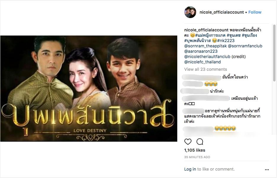Expand View all 23 comments
Viewport: 277px width, 178px height.
pos(205,69)
